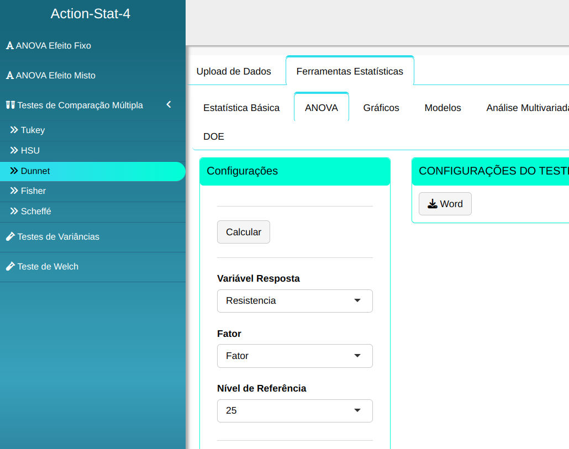Click the ANOVA Efeito Misto sidebar icon
The width and height of the screenshot is (569, 449).
(9, 76)
